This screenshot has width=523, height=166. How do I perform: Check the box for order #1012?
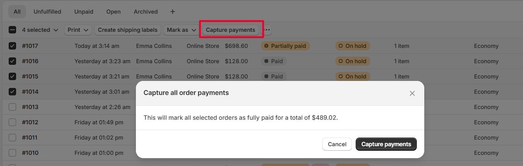coord(12,122)
